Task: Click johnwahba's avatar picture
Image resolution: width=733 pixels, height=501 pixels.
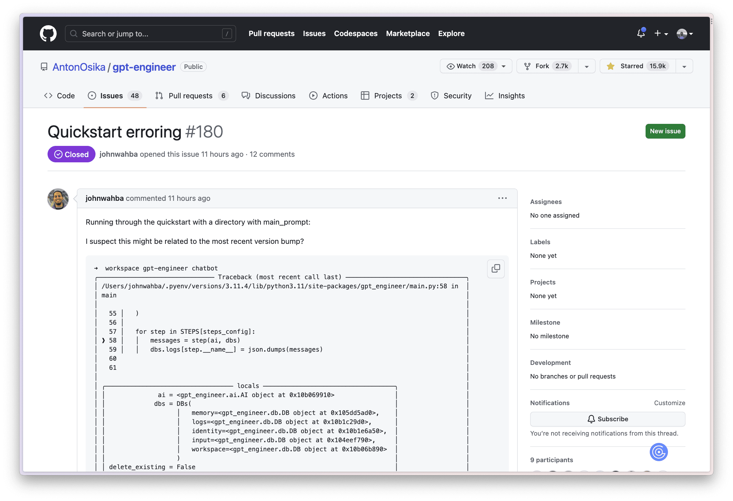Action: click(x=58, y=199)
